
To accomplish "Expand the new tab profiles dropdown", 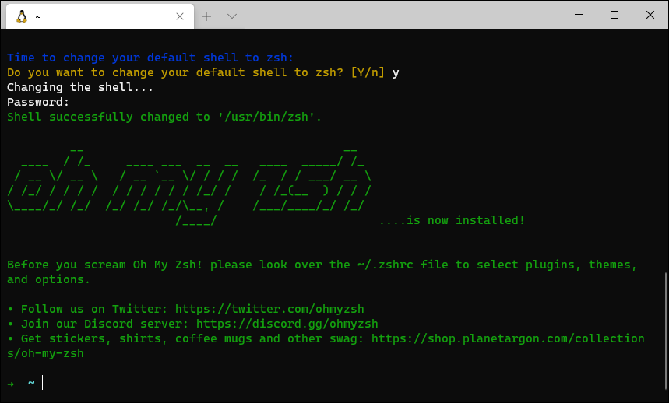I will (231, 16).
